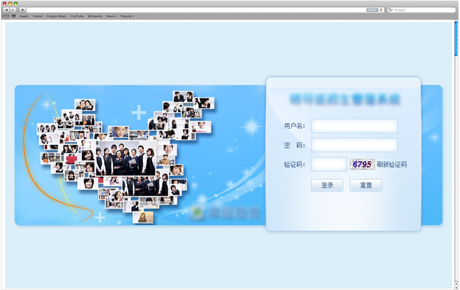
Task: Expand the Popular bookmarks dropdown
Action: coord(127,16)
